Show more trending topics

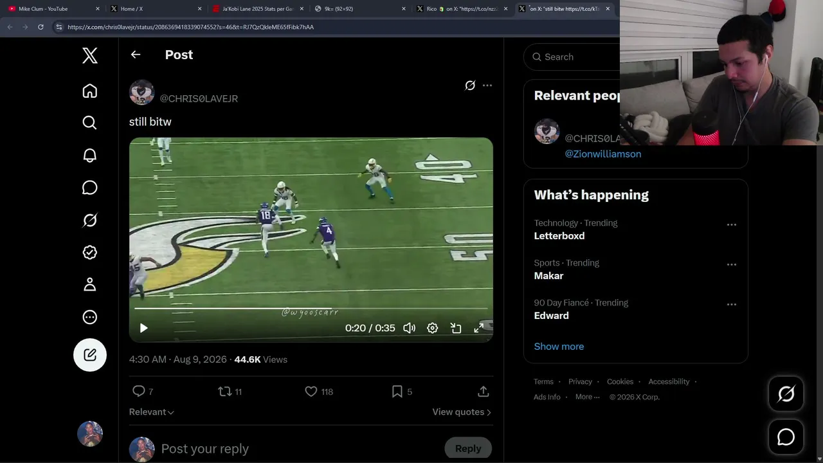pyautogui.click(x=559, y=347)
